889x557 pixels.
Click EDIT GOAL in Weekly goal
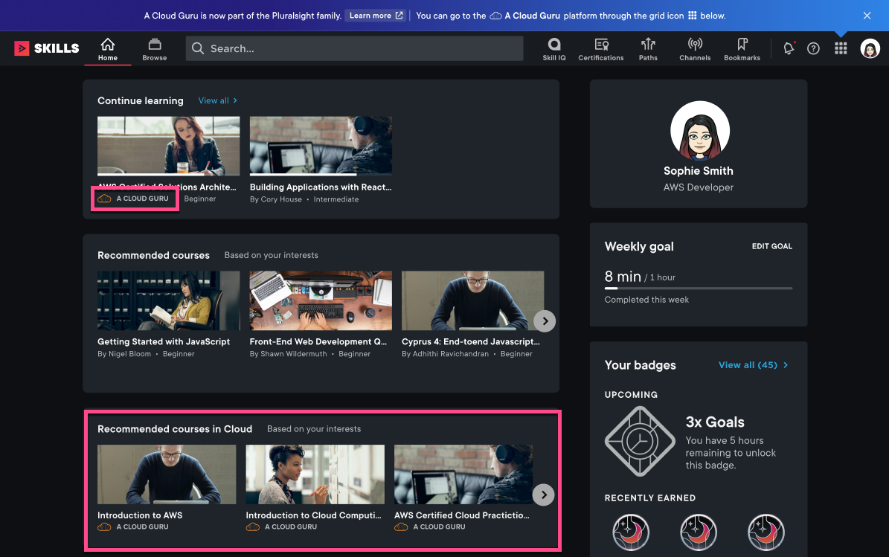(772, 246)
